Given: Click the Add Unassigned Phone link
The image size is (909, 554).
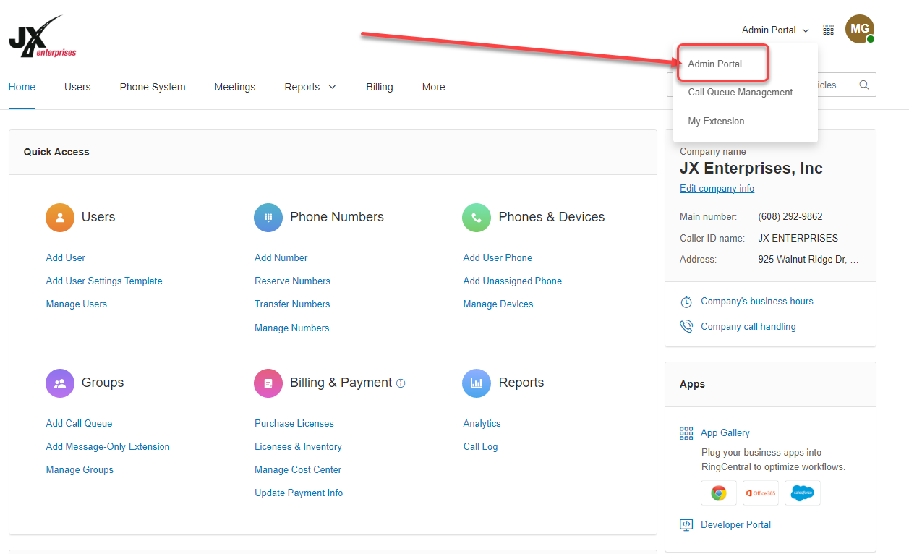Looking at the screenshot, I should [x=513, y=281].
